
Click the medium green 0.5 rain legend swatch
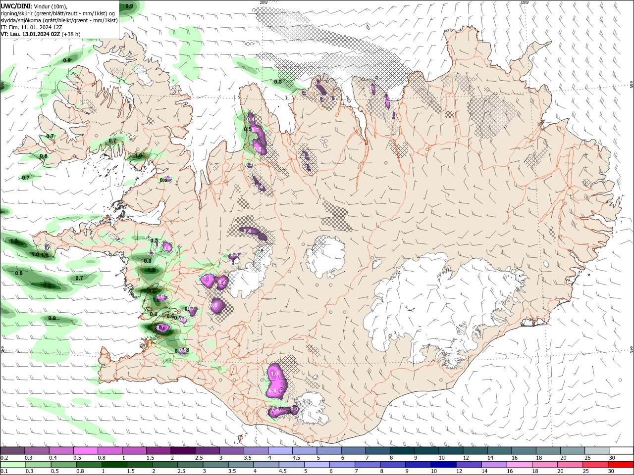tap(64, 465)
